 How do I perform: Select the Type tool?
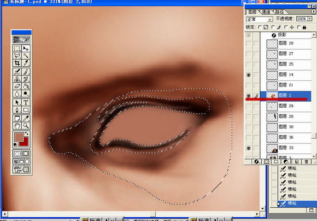click(x=26, y=102)
